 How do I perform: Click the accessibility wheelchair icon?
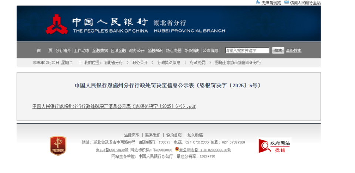tap(258, 3)
